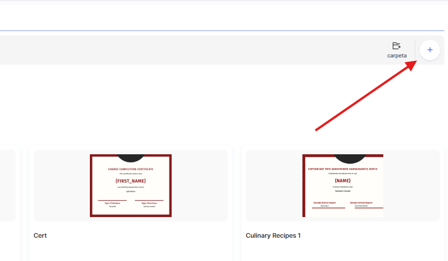Image resolution: width=448 pixels, height=261 pixels.
Task: Click the Sample Course text on Culinary certificate
Action: click(x=342, y=191)
